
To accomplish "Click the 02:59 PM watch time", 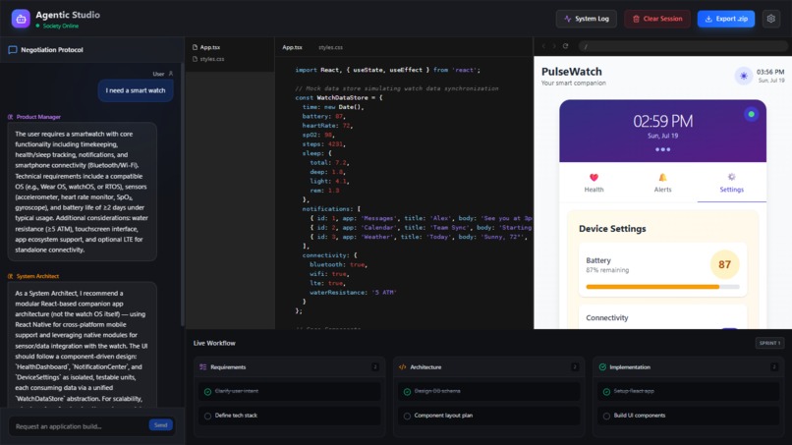I will click(662, 121).
